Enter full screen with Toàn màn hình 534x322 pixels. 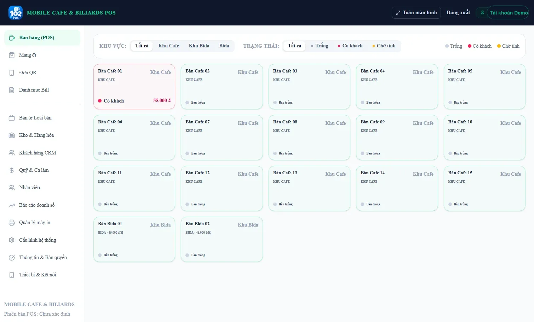click(x=416, y=13)
